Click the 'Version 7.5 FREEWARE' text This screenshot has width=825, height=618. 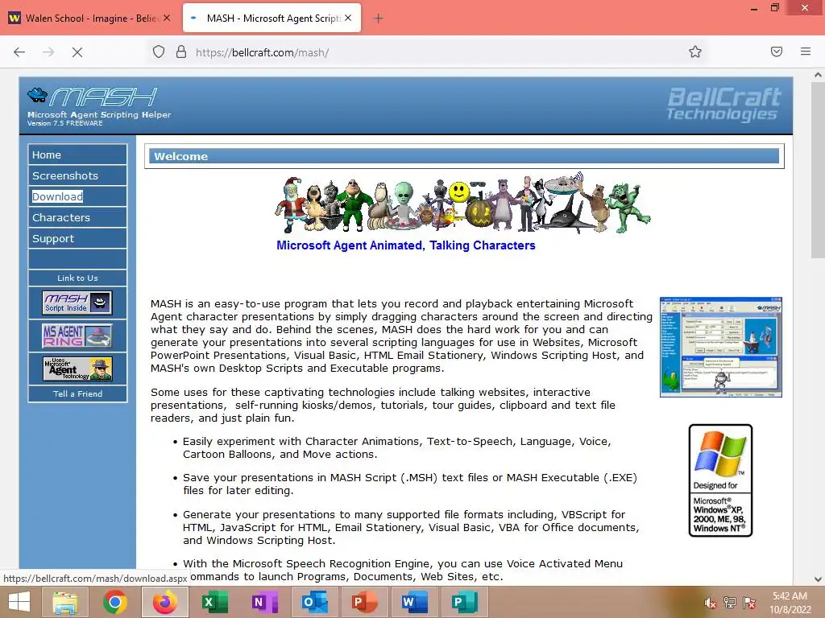[64, 123]
